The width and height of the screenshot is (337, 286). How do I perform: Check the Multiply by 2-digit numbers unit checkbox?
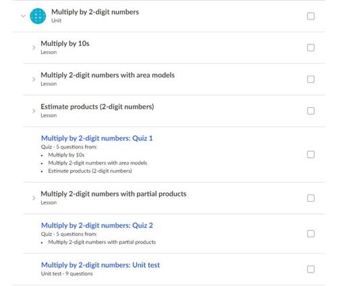311,16
